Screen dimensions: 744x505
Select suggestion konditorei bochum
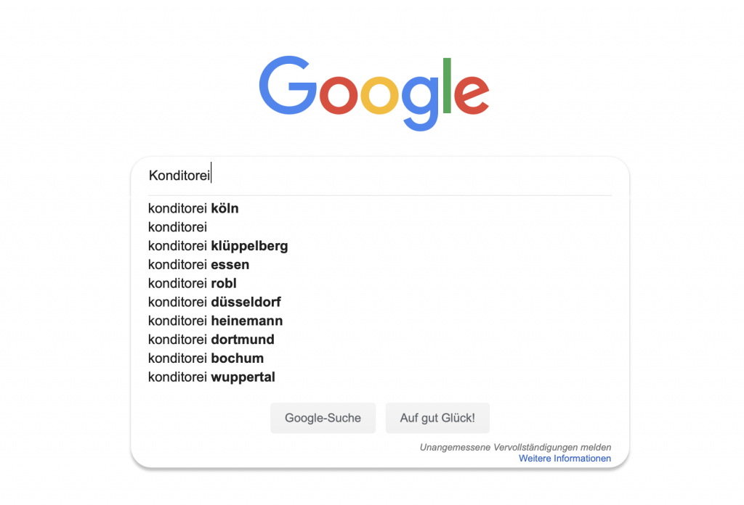click(379, 358)
